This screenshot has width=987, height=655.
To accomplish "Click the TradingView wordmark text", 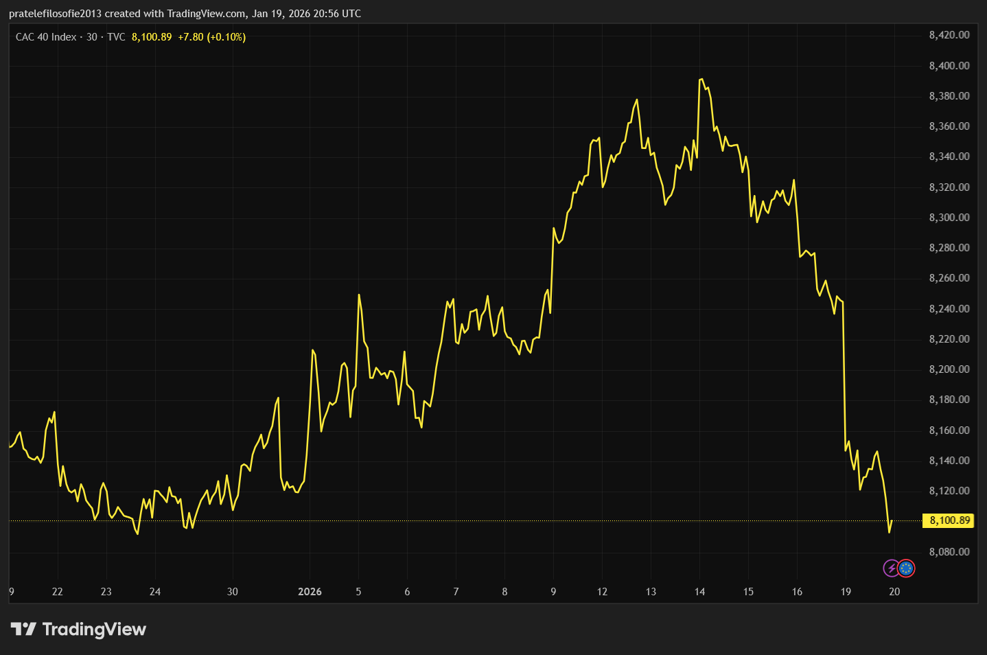I will pyautogui.click(x=94, y=629).
